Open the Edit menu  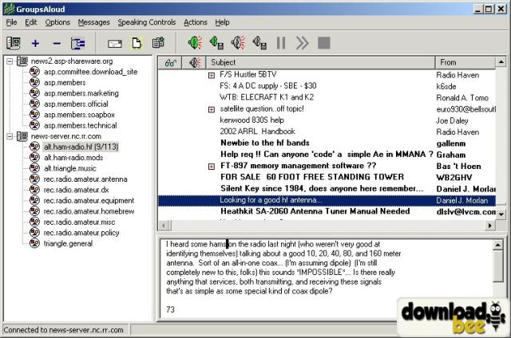point(31,22)
